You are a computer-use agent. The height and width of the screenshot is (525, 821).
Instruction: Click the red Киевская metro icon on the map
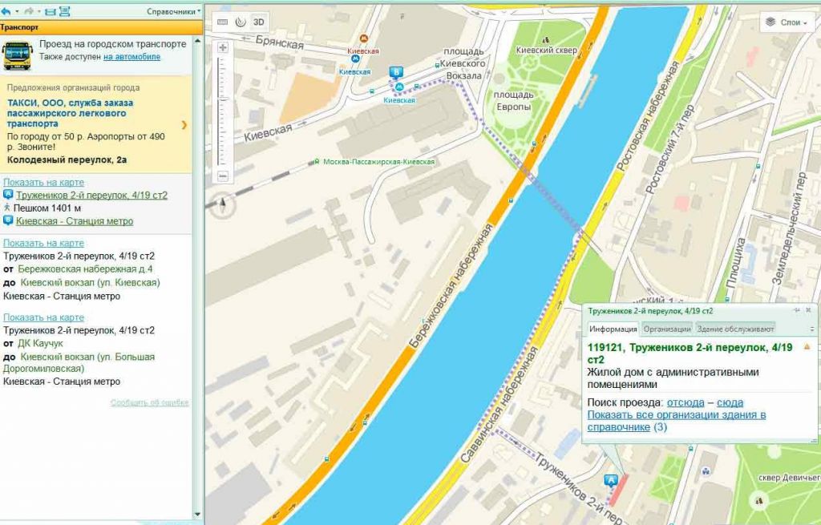[363, 38]
